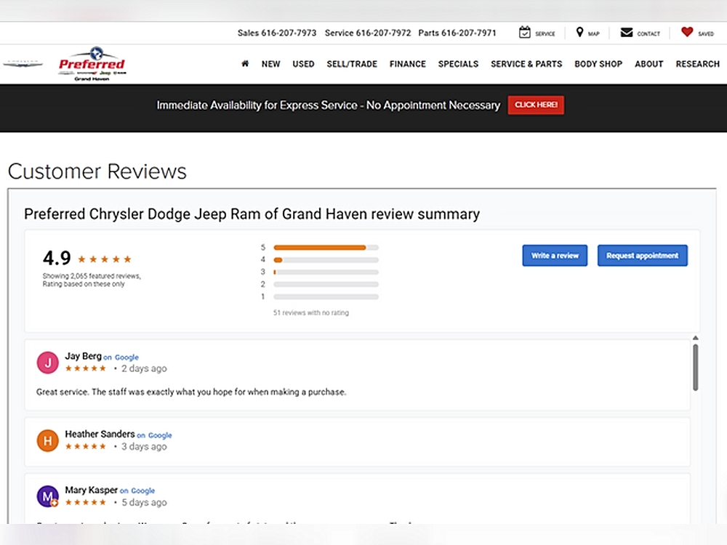Click the red CLICK HERE! button
This screenshot has width=727, height=545.
(536, 105)
